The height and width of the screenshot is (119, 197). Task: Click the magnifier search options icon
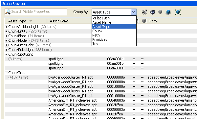tap(8, 12)
